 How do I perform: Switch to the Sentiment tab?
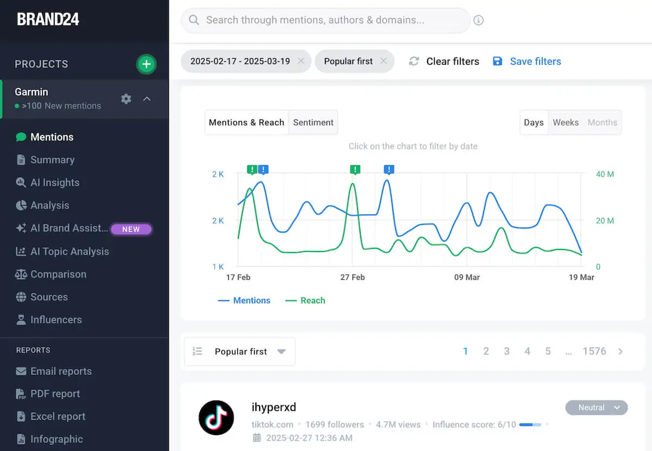click(x=313, y=122)
